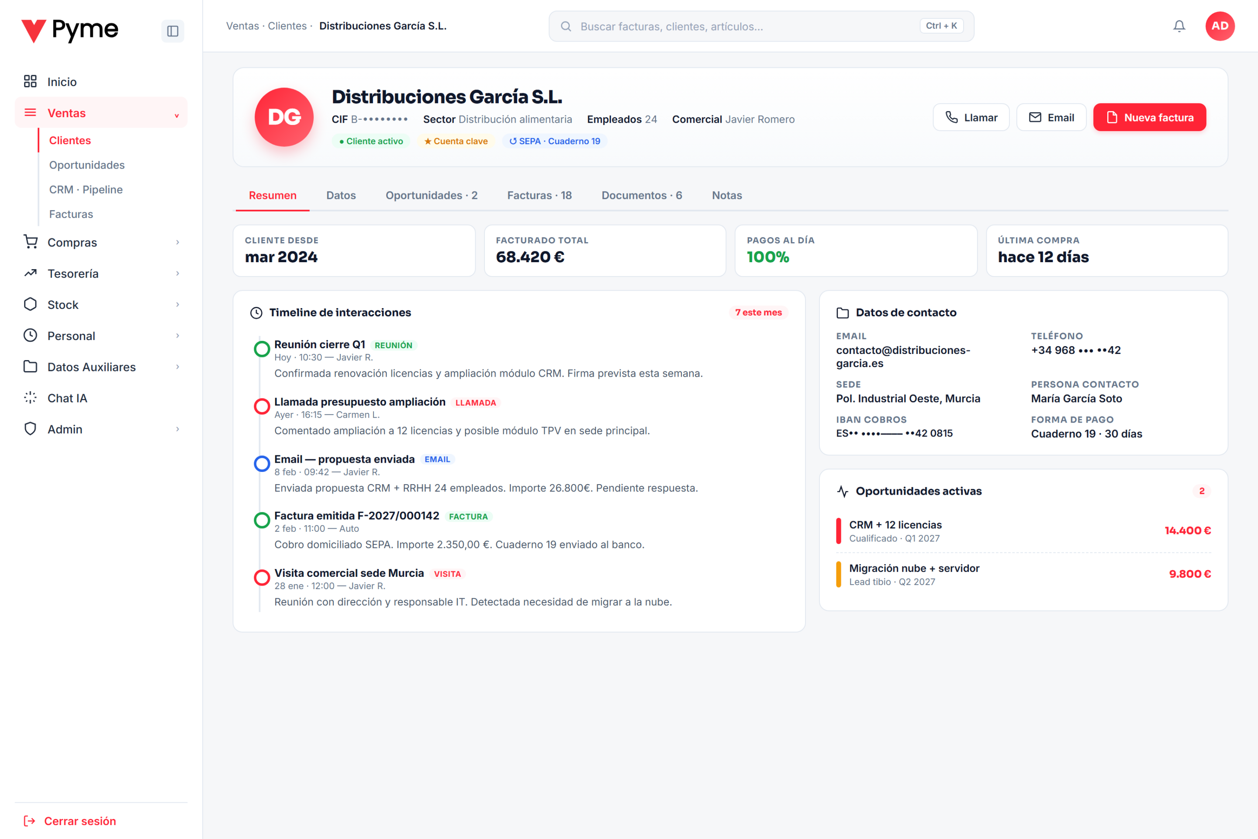
Task: Click the Llamada presupuesto ampliación timeline marker
Action: 262,406
